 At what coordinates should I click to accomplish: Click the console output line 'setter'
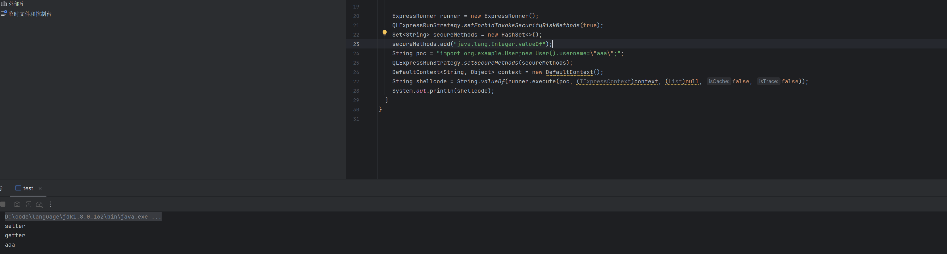click(15, 226)
